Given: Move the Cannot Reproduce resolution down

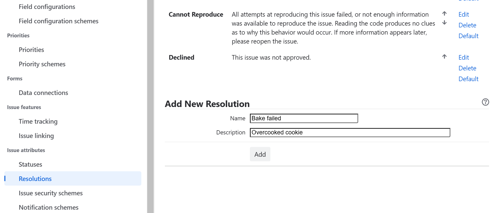Looking at the screenshot, I should (444, 23).
